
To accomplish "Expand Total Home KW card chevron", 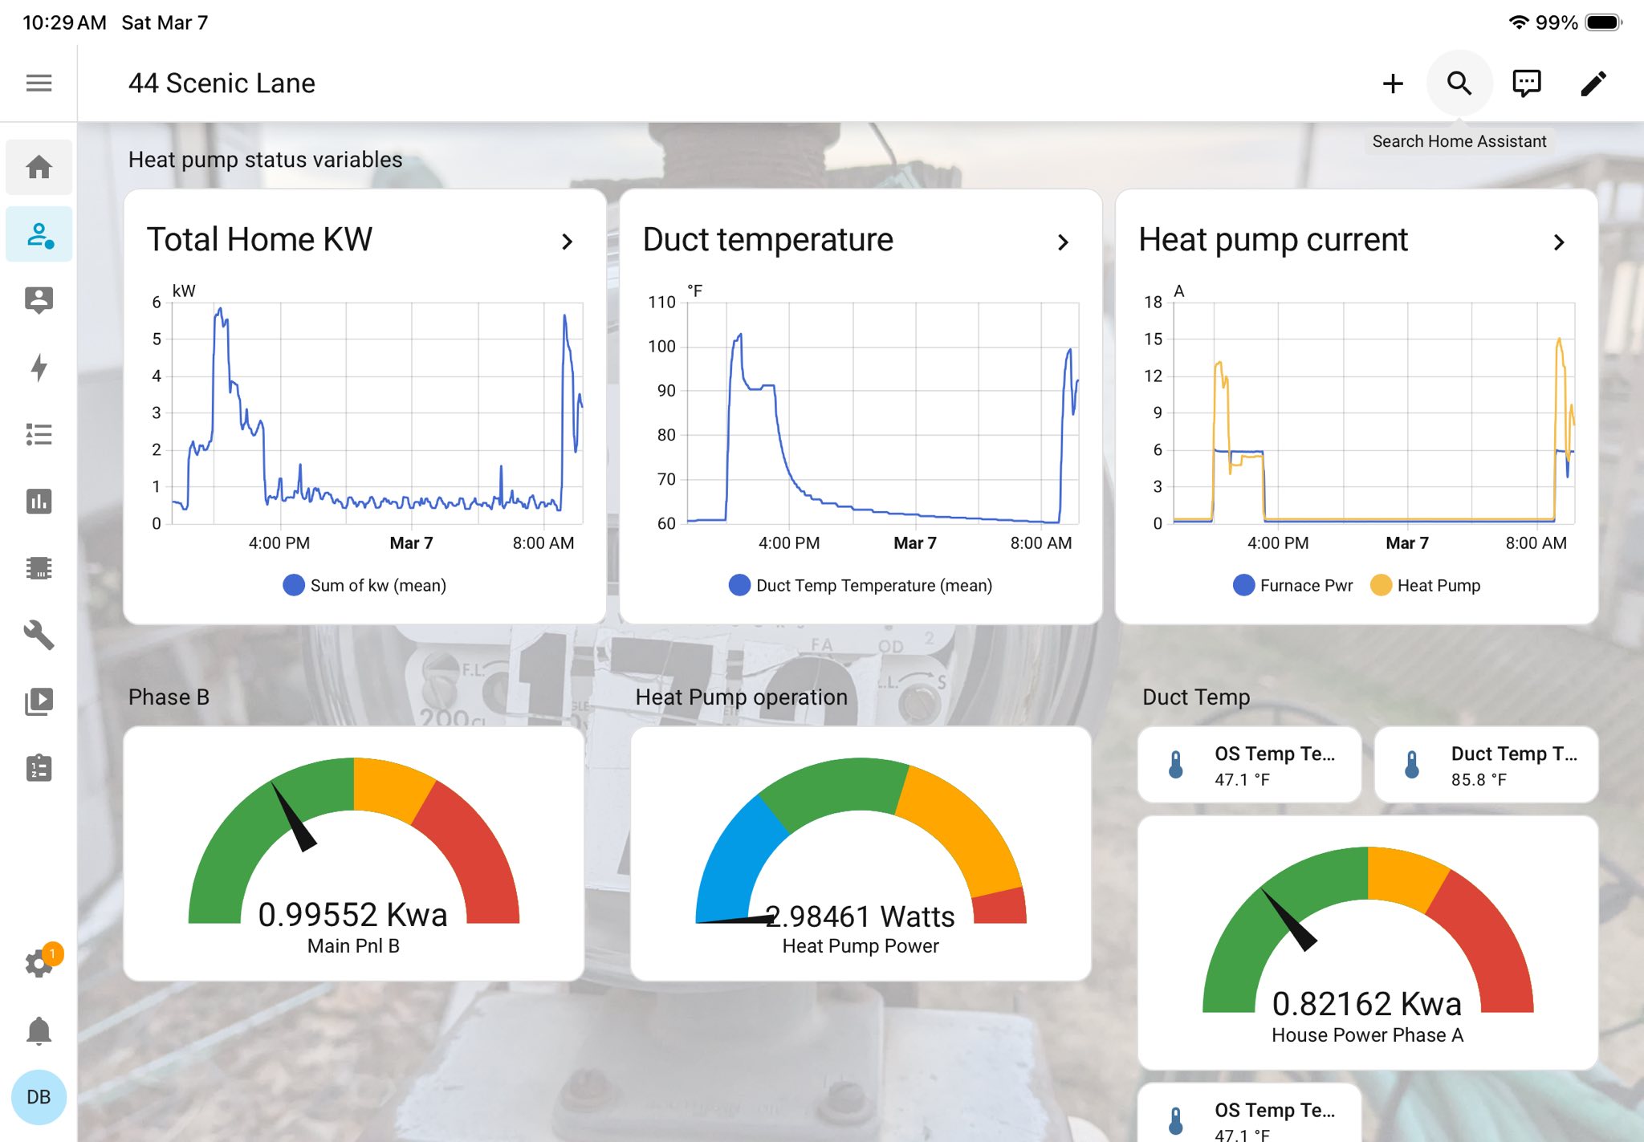I will click(x=568, y=242).
